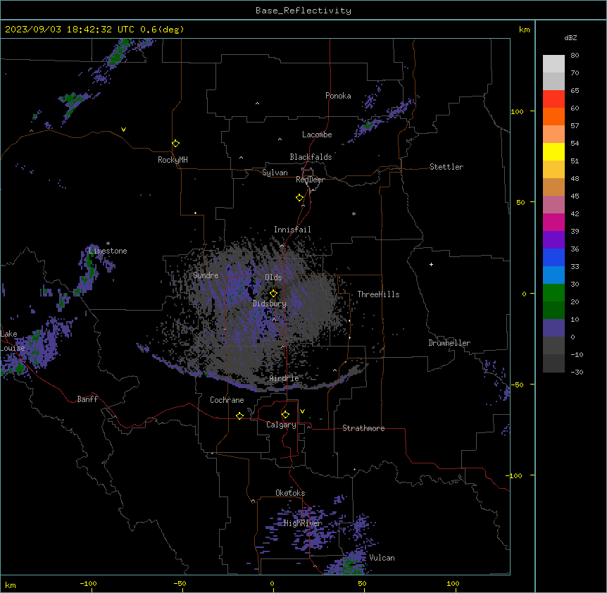Click the Banff label
Screen dimensions: 607x593
87,399
